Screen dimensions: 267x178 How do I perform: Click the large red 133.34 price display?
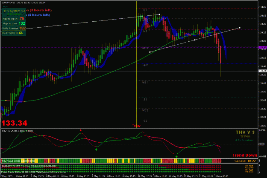pyautogui.click(x=15, y=123)
